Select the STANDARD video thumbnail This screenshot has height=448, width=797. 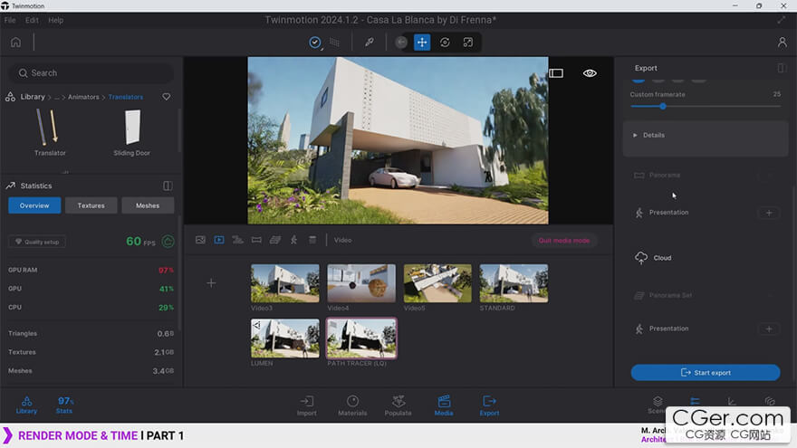(x=514, y=283)
